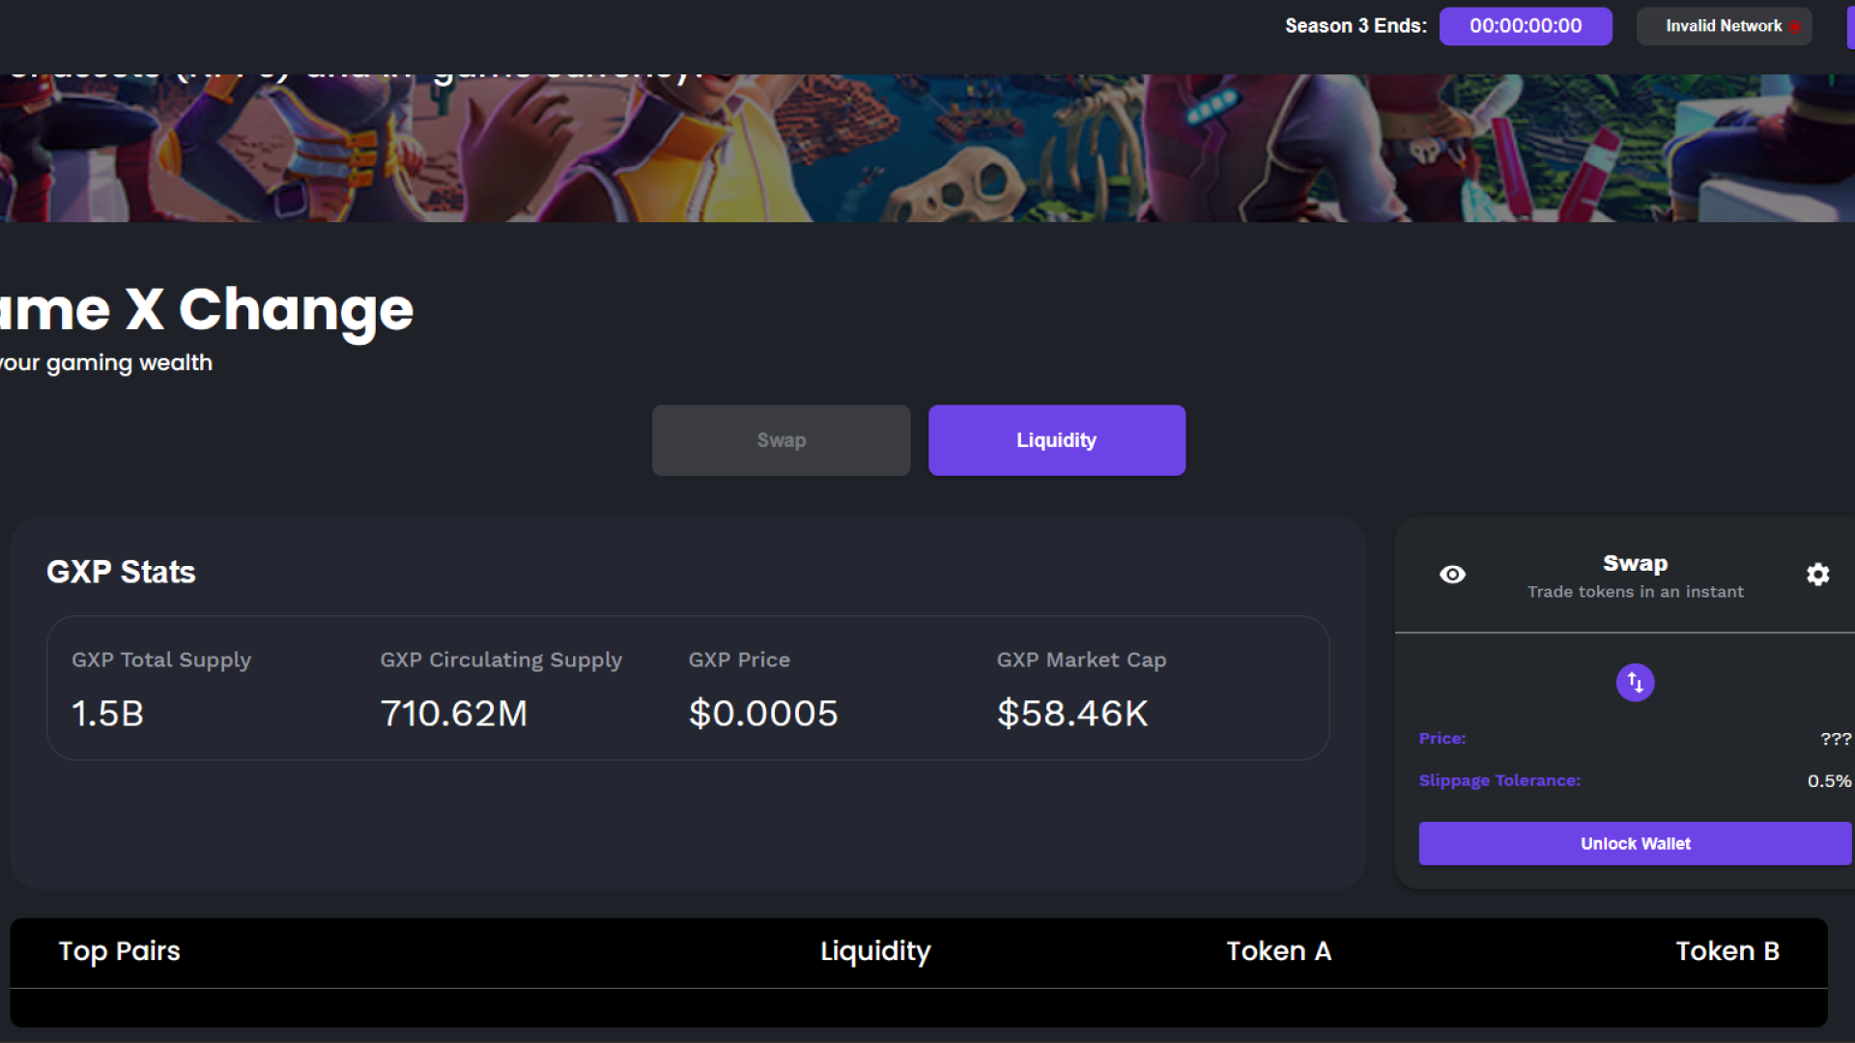Viewport: 1855px width, 1043px height.
Task: Open swap settings gear icon
Action: [x=1817, y=575]
